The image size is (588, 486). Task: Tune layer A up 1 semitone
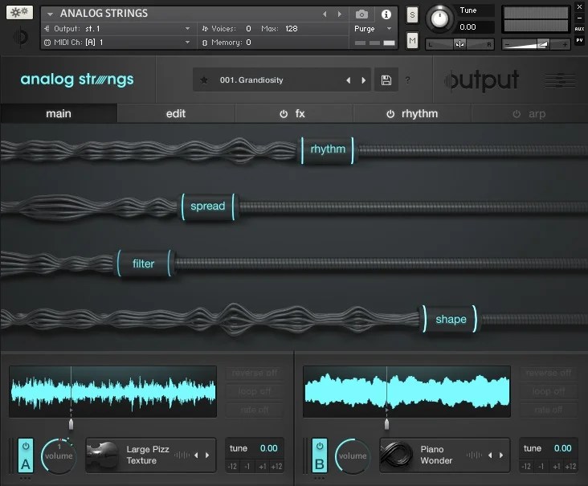tap(263, 467)
